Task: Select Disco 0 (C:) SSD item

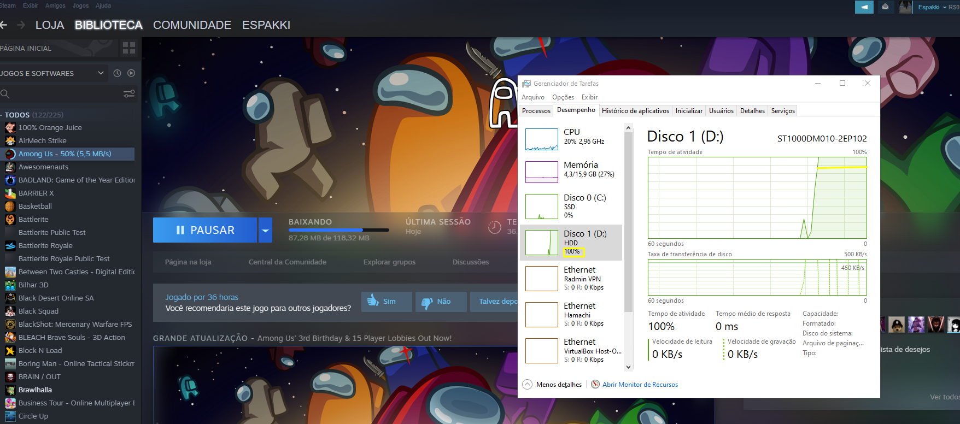Action: point(571,207)
